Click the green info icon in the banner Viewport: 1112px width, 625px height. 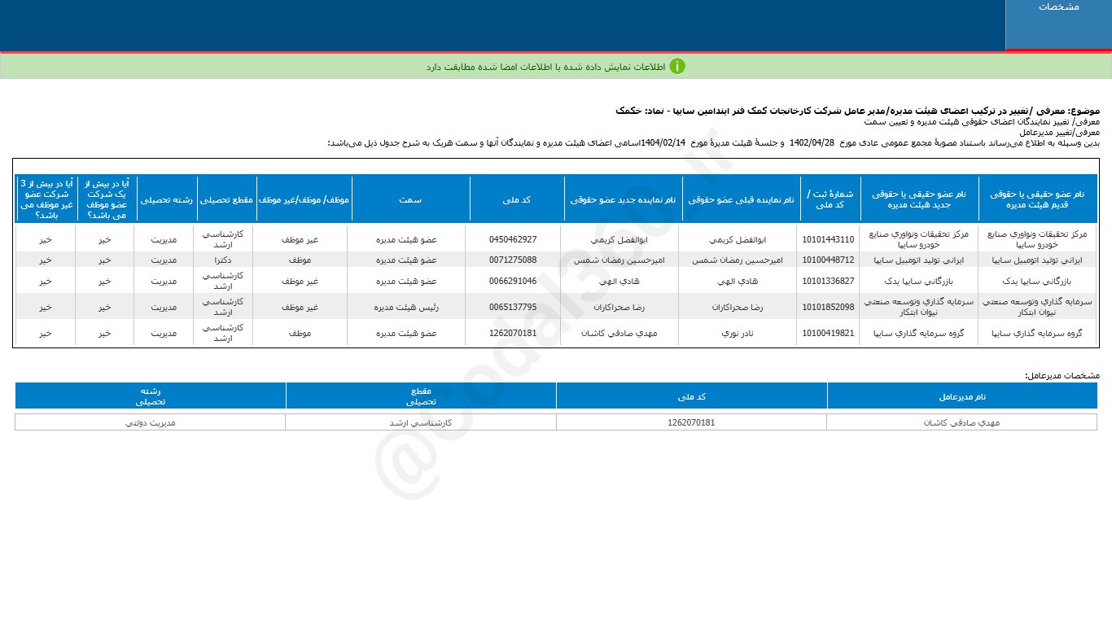677,66
